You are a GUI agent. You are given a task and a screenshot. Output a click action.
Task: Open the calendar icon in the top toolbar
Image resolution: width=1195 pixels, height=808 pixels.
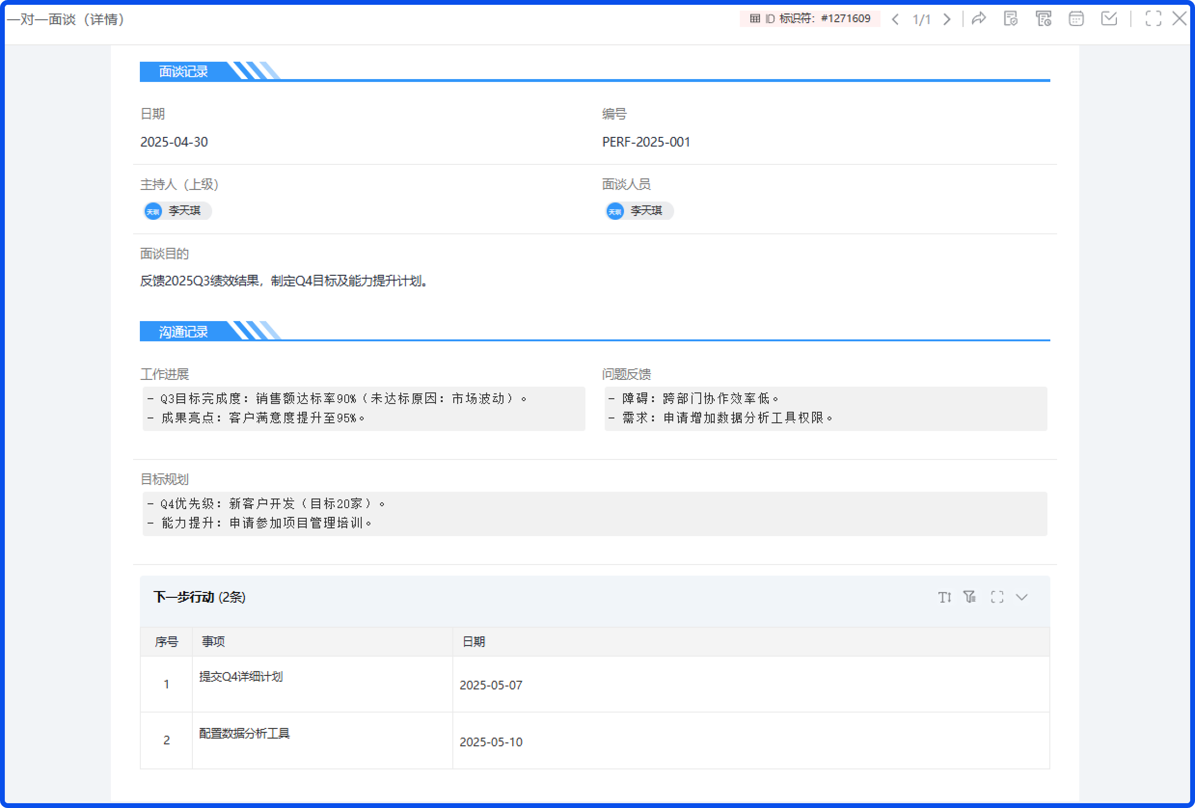point(1076,19)
